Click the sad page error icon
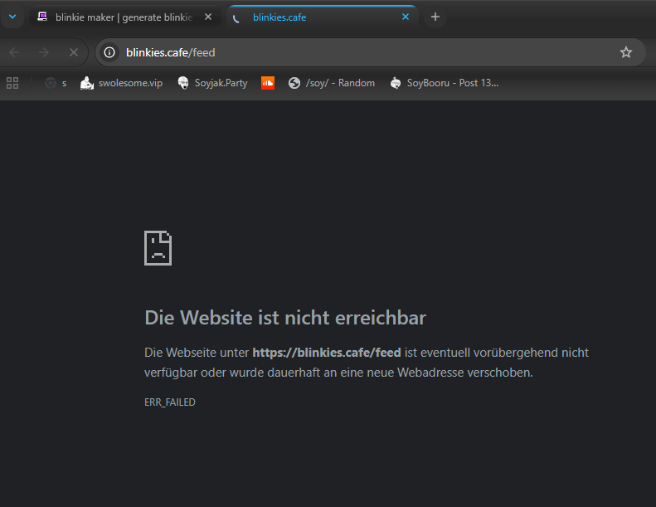 click(x=158, y=248)
